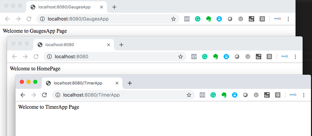Go back in the TimerApp window
The height and width of the screenshot is (136, 312).
point(23,95)
